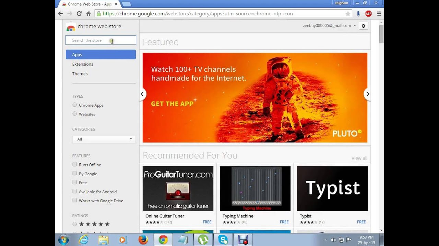The image size is (439, 246).
Task: Open Typing Machine app title
Action: [x=238, y=216]
